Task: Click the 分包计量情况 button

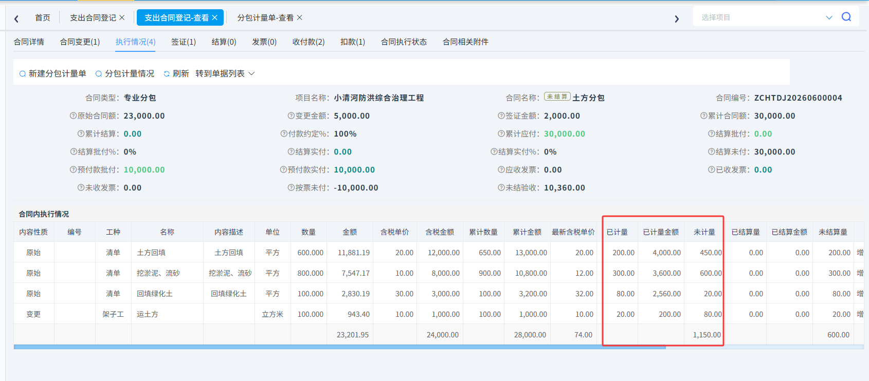Action: coord(125,73)
